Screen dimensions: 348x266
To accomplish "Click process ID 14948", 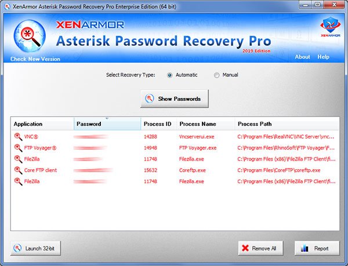I will [x=150, y=148].
